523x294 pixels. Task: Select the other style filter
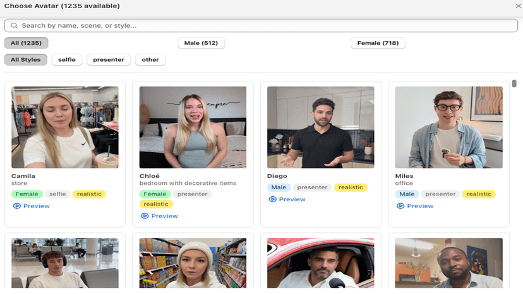pyautogui.click(x=150, y=60)
